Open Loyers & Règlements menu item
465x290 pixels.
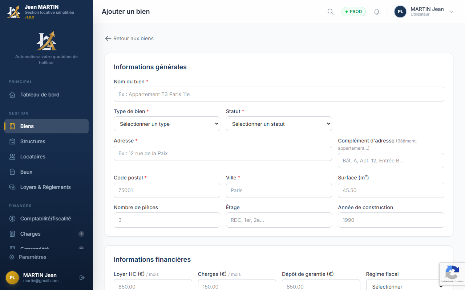coord(45,187)
